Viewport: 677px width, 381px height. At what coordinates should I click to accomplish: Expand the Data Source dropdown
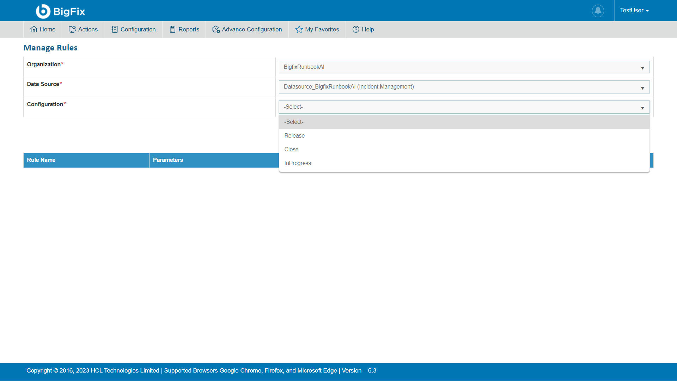tap(642, 88)
